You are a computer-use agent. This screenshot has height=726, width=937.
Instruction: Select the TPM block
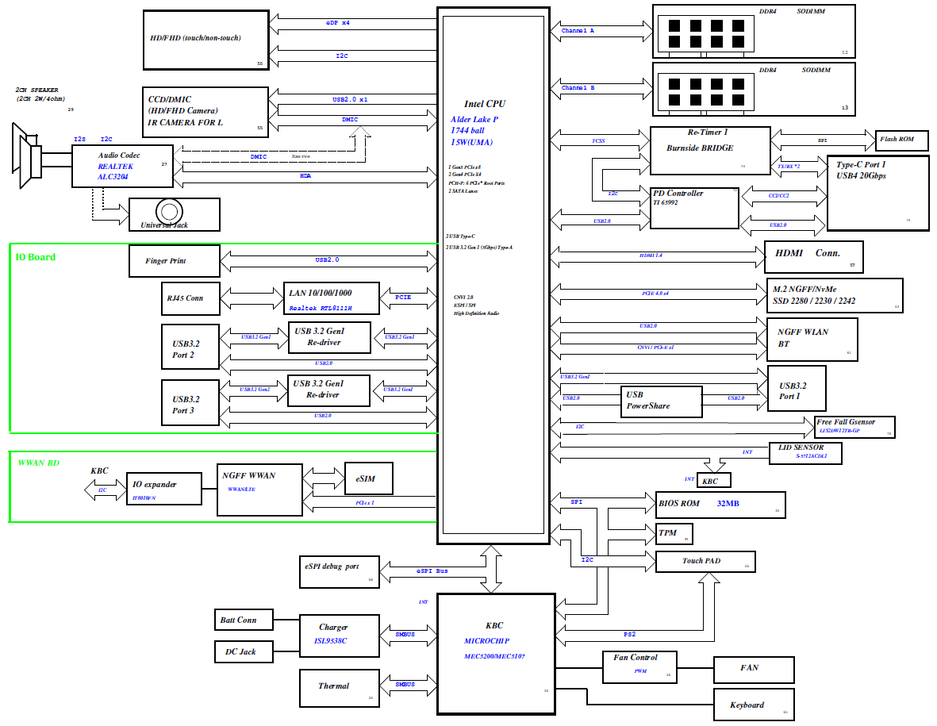coord(674,533)
